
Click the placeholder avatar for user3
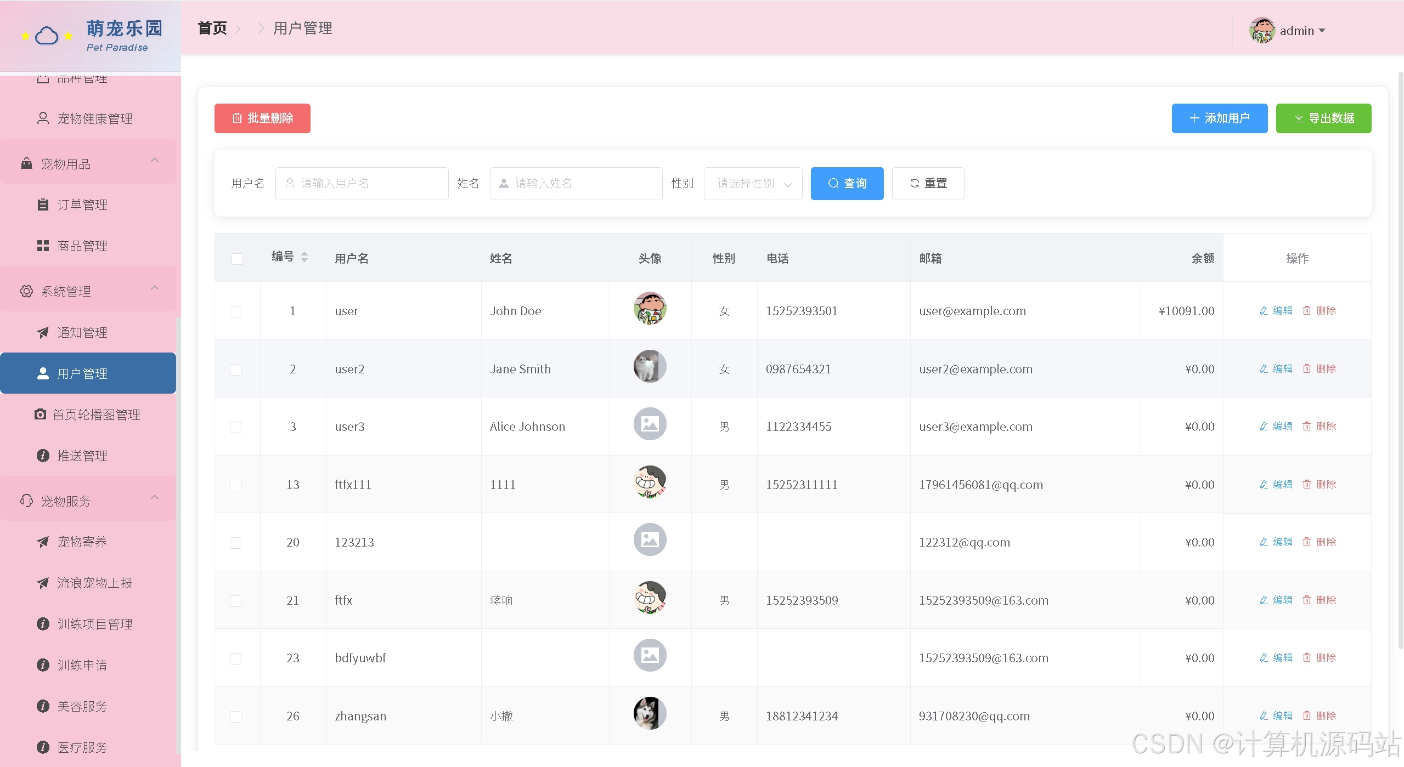pos(650,424)
